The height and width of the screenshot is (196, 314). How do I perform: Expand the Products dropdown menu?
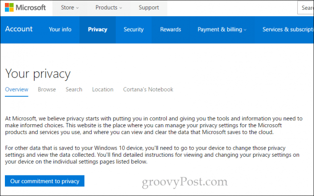click(x=108, y=8)
